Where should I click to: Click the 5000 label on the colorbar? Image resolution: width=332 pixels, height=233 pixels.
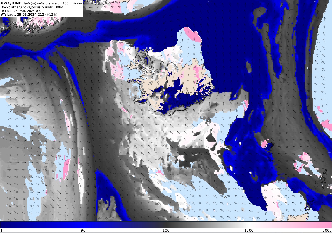[327, 230]
